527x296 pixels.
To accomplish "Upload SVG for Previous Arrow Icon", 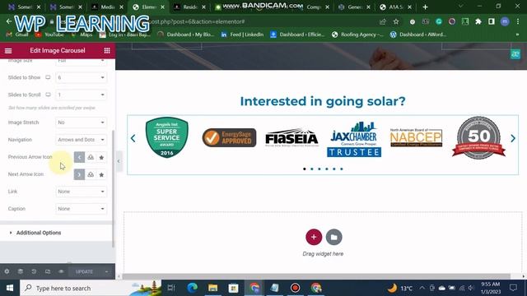I will (91, 157).
